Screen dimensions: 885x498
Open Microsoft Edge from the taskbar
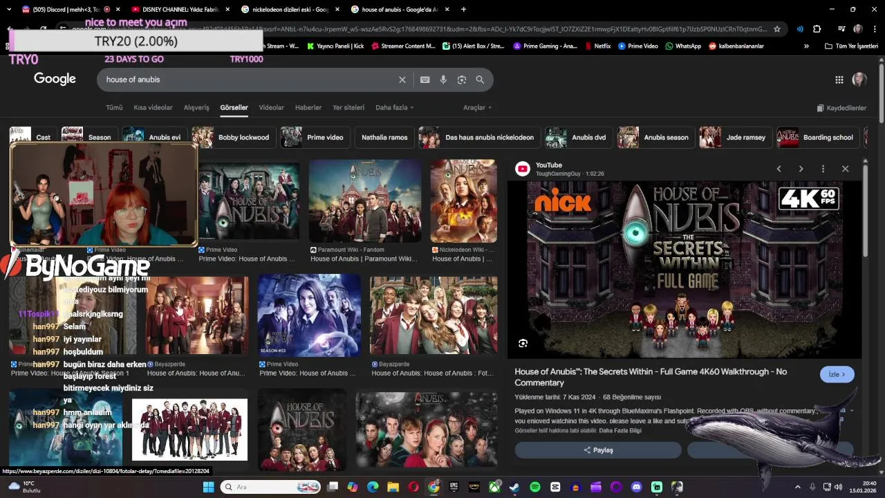pos(373,487)
